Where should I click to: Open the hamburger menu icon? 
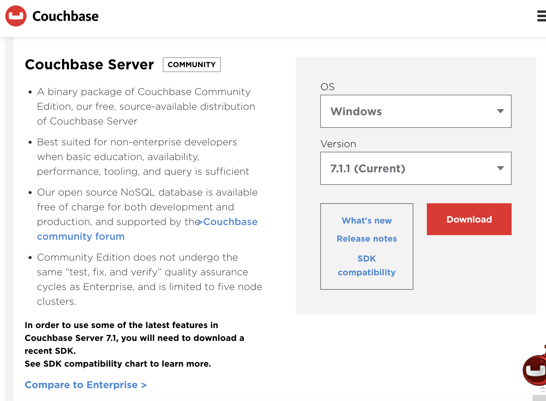click(x=541, y=16)
